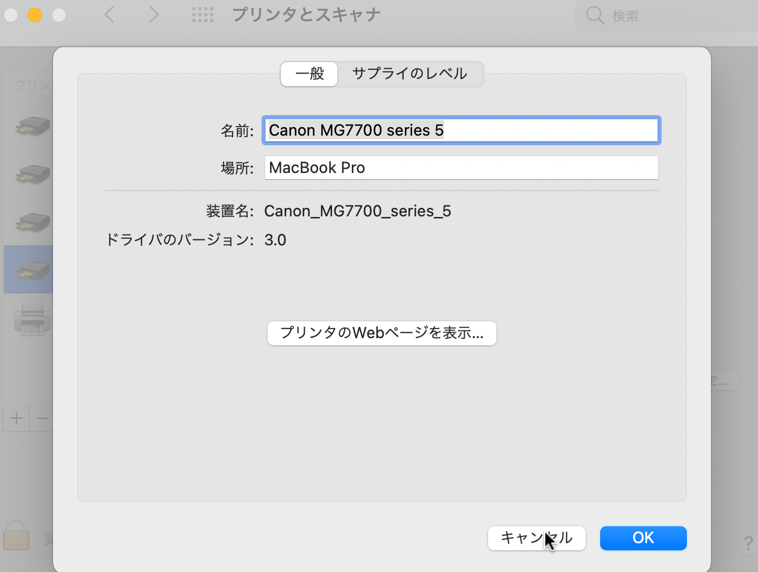Screen dimensions: 758x572
Task: Open the サプライのレベル tab
Action: click(410, 74)
